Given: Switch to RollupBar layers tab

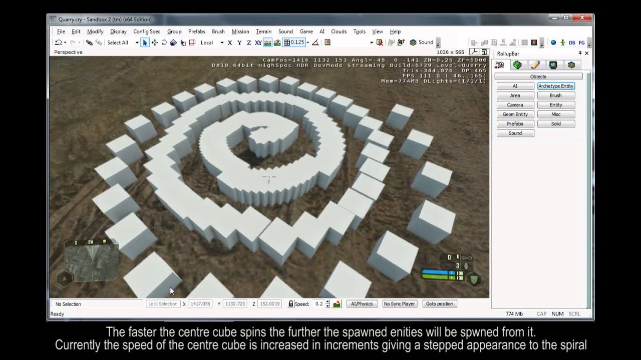Looking at the screenshot, I should click(571, 65).
